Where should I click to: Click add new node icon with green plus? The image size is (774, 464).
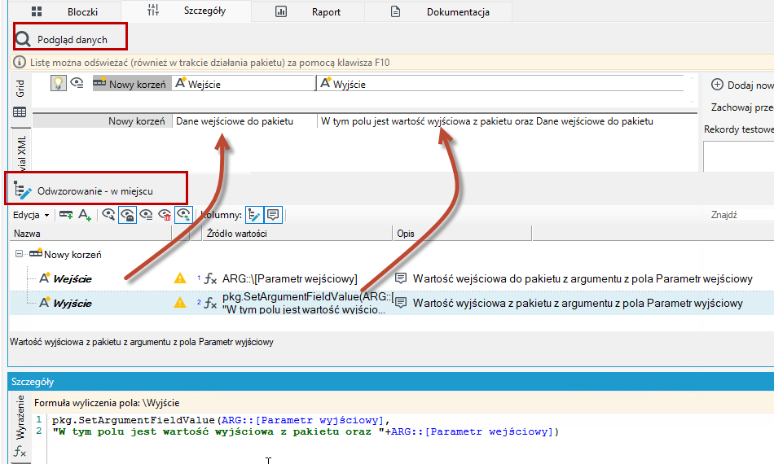pyautogui.click(x=66, y=214)
